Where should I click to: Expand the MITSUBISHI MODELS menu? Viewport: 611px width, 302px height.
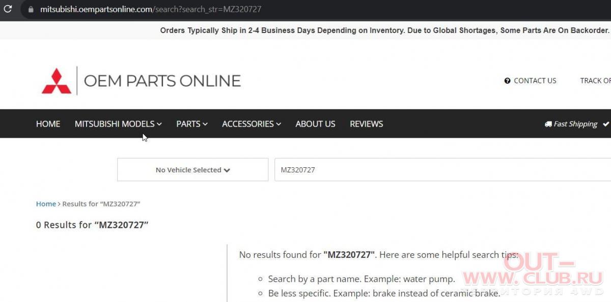[118, 124]
